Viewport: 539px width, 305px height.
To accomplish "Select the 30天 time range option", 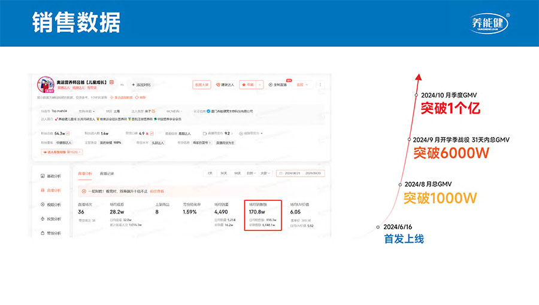I will [x=223, y=173].
